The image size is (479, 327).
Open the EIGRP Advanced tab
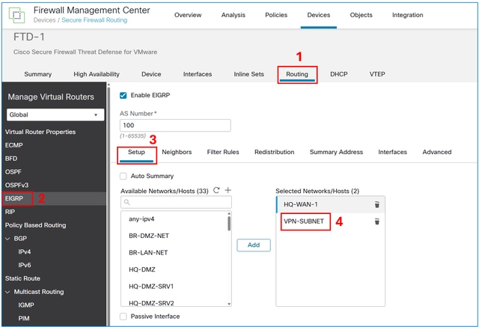click(x=437, y=152)
